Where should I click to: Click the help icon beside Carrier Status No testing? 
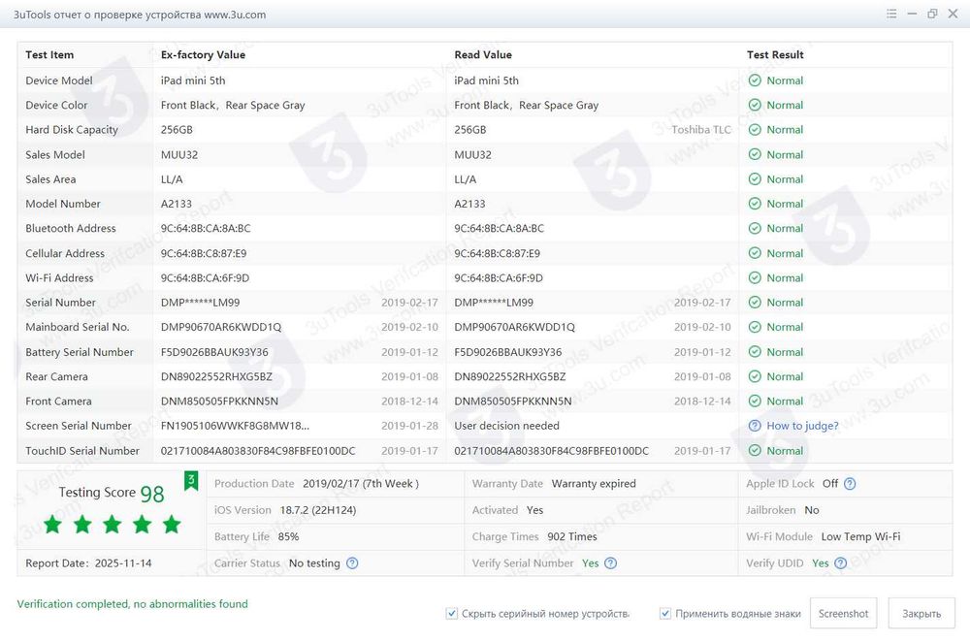[x=352, y=563]
